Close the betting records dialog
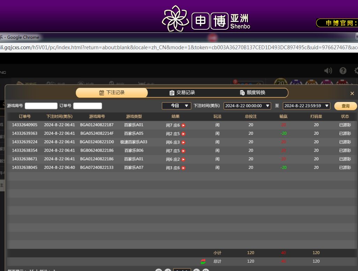The width and height of the screenshot is (358, 271). coord(352,93)
